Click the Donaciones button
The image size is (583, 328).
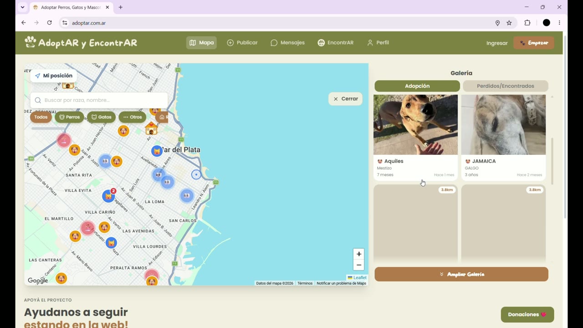[527, 314]
